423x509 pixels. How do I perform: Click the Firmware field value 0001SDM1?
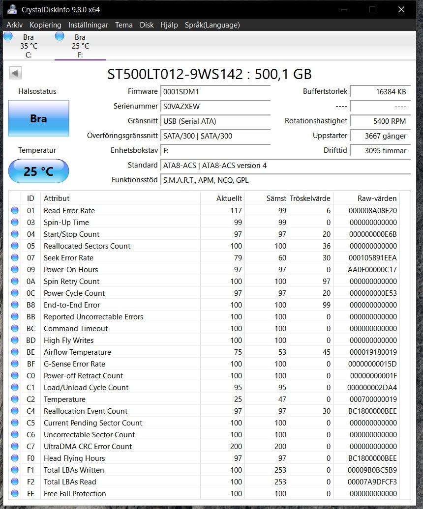pyautogui.click(x=215, y=91)
